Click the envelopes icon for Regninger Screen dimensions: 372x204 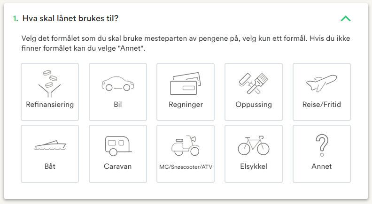click(186, 83)
